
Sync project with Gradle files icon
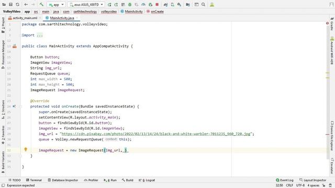click(x=165, y=5)
